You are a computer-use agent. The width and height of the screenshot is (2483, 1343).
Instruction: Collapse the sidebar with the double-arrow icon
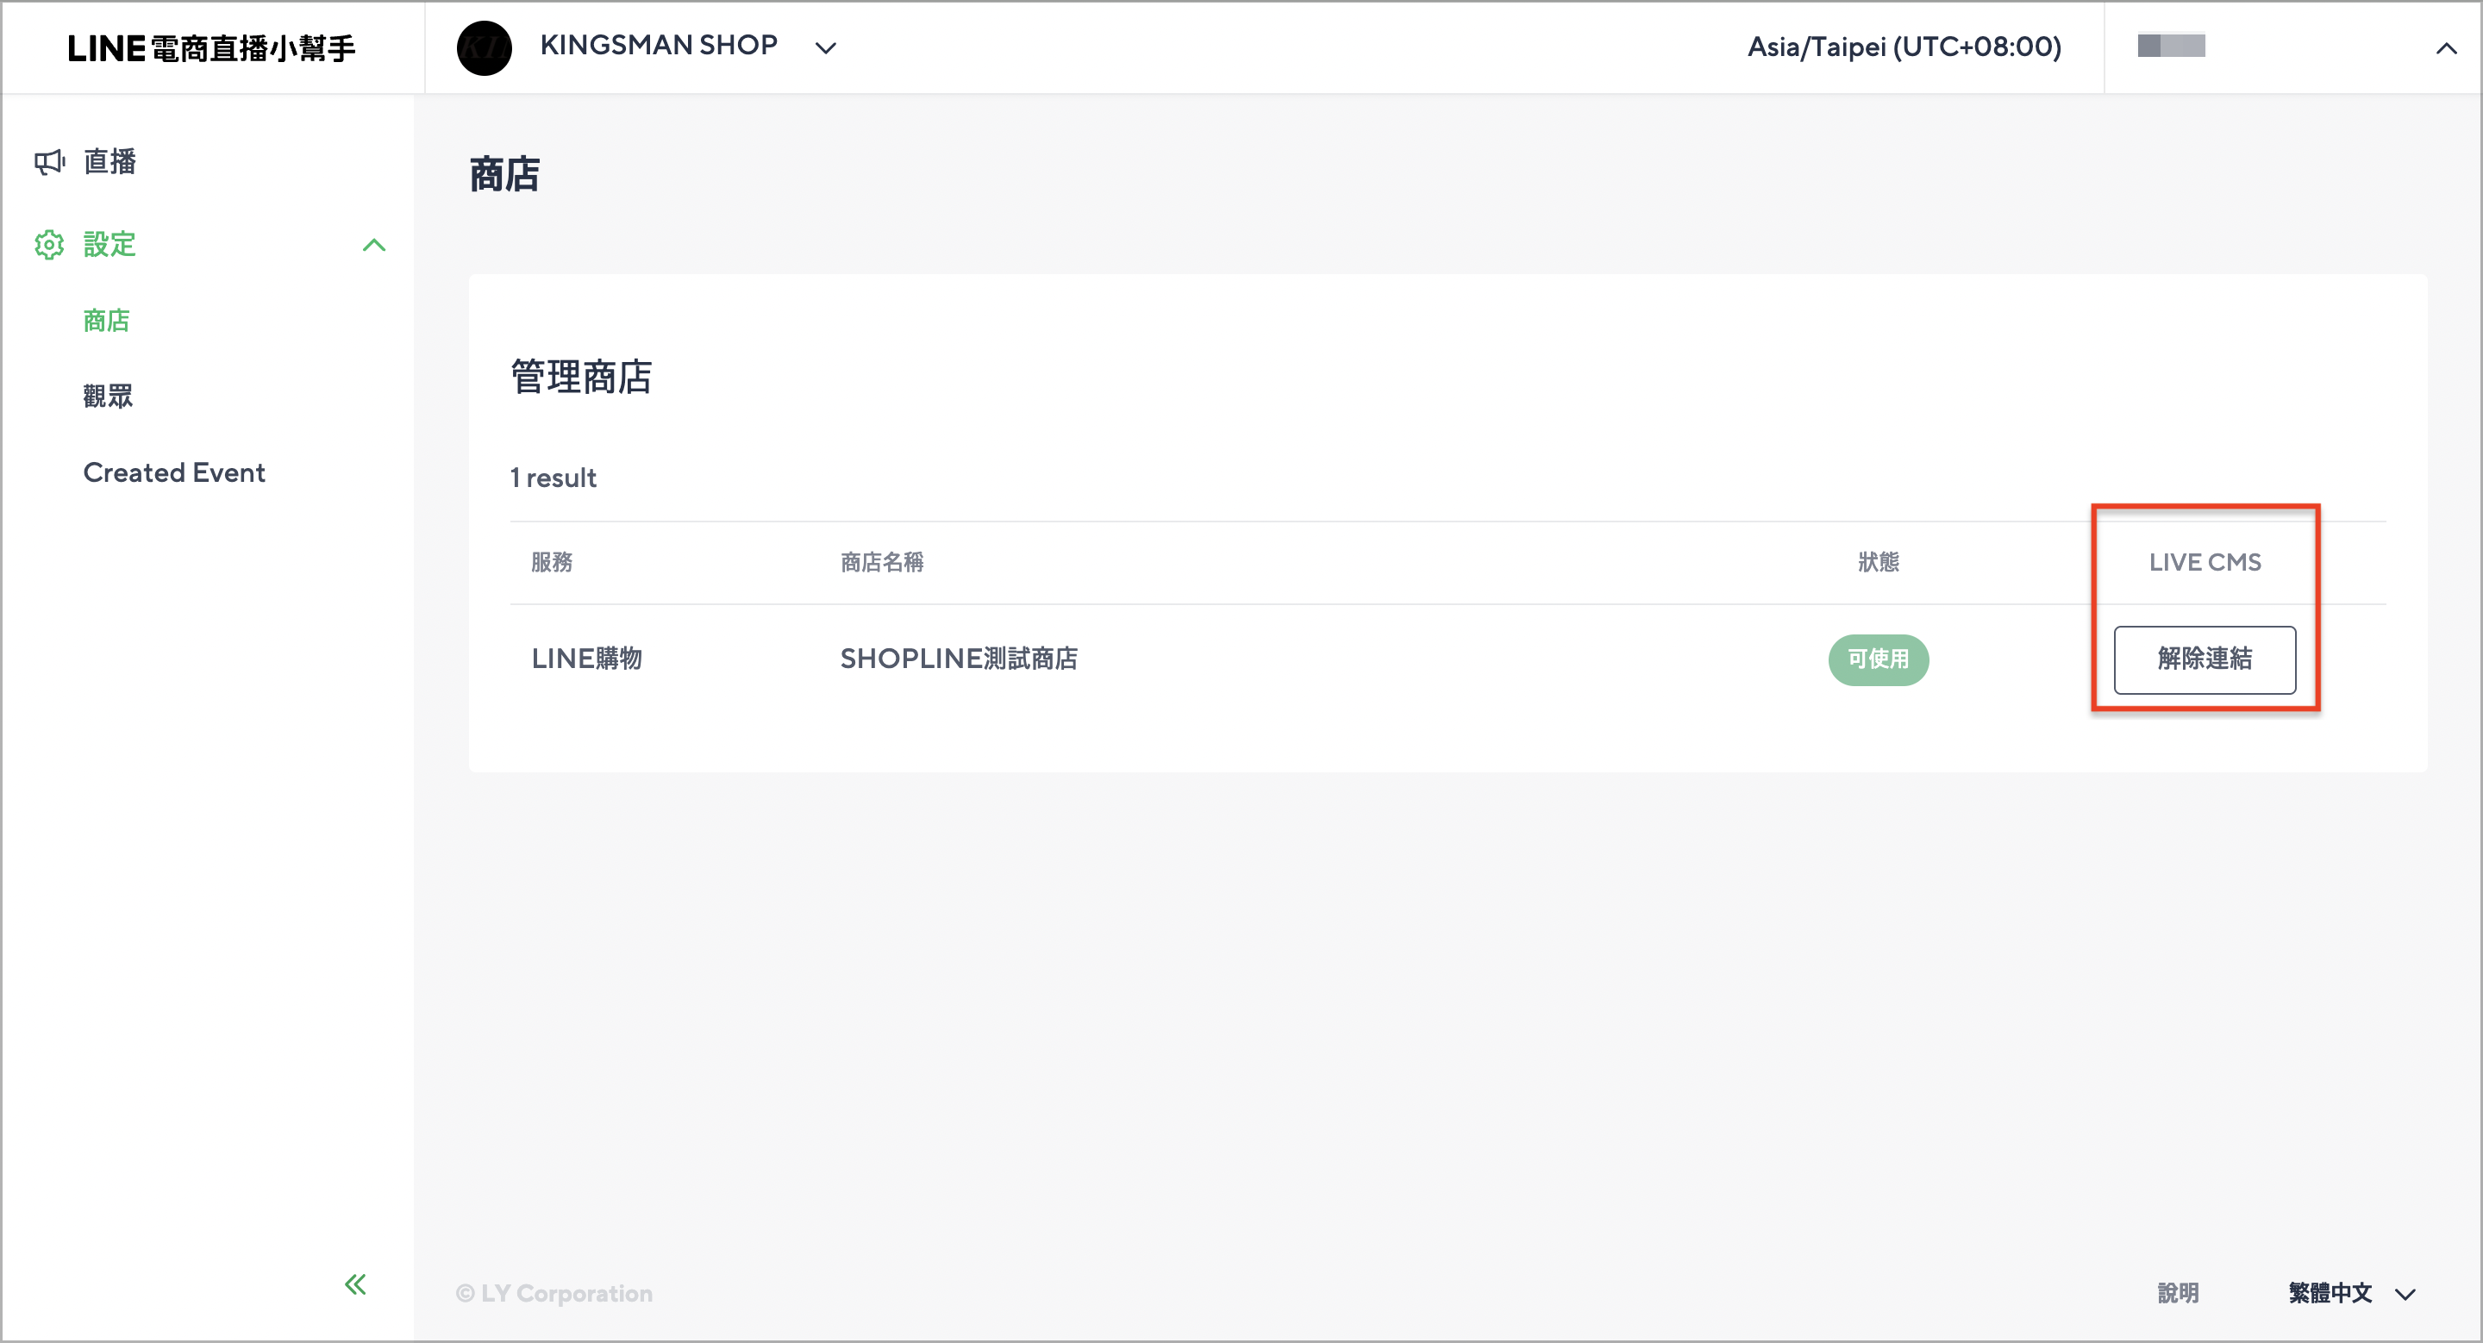(x=356, y=1284)
